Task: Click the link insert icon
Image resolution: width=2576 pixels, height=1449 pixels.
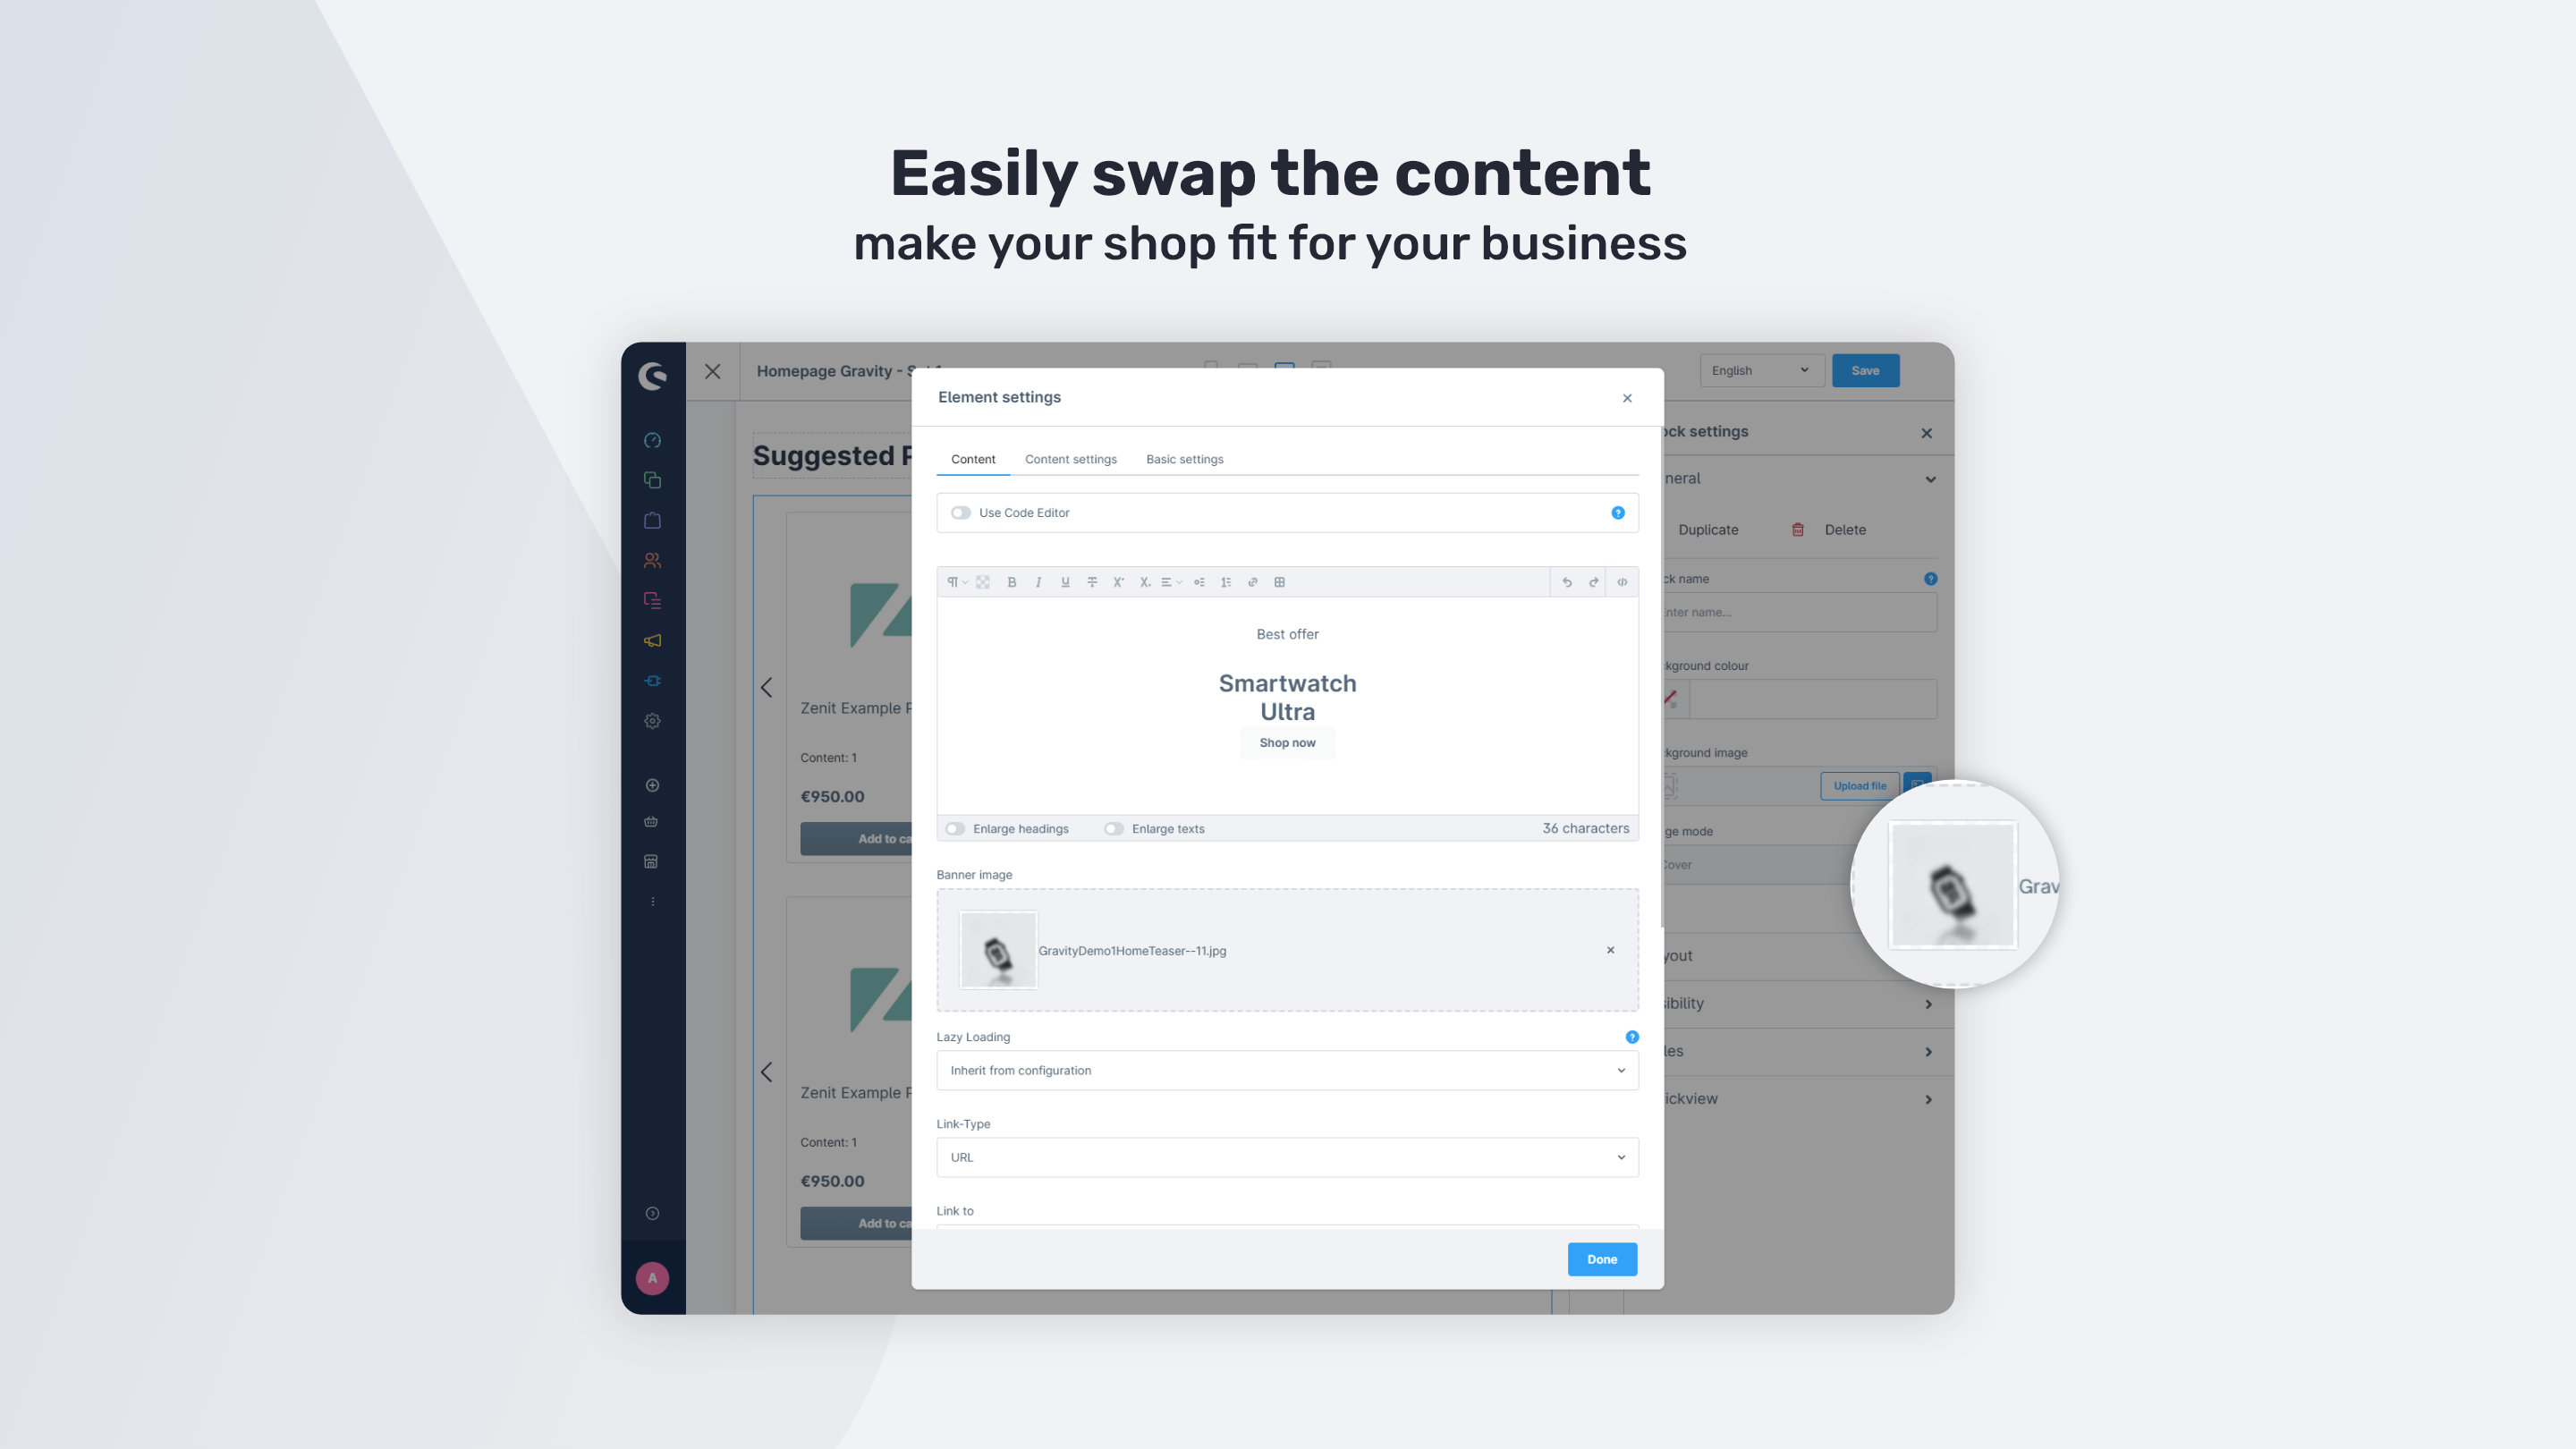Action: click(1252, 582)
